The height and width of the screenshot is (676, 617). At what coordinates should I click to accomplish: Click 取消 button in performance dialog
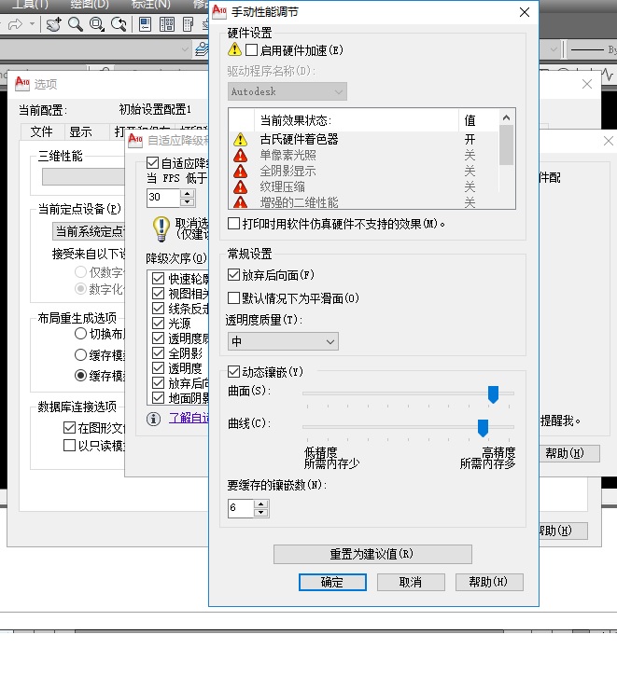(x=411, y=582)
